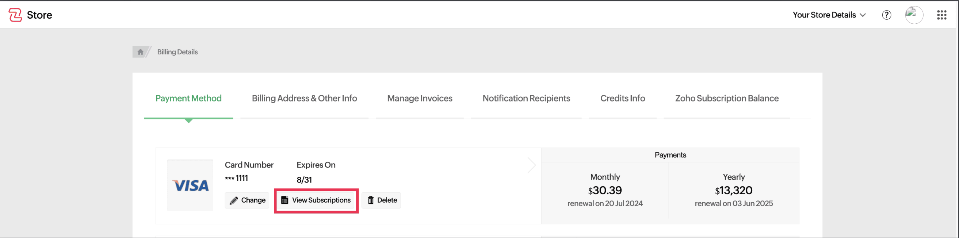Open the Manage Invoices tab
Viewport: 959px width, 238px height.
tap(420, 98)
